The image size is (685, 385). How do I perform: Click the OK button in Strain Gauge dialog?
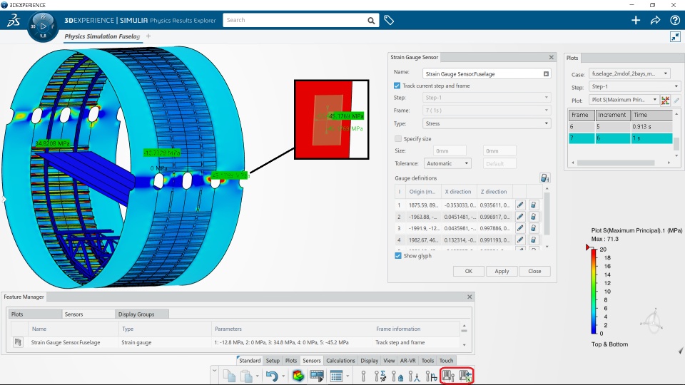pos(468,271)
